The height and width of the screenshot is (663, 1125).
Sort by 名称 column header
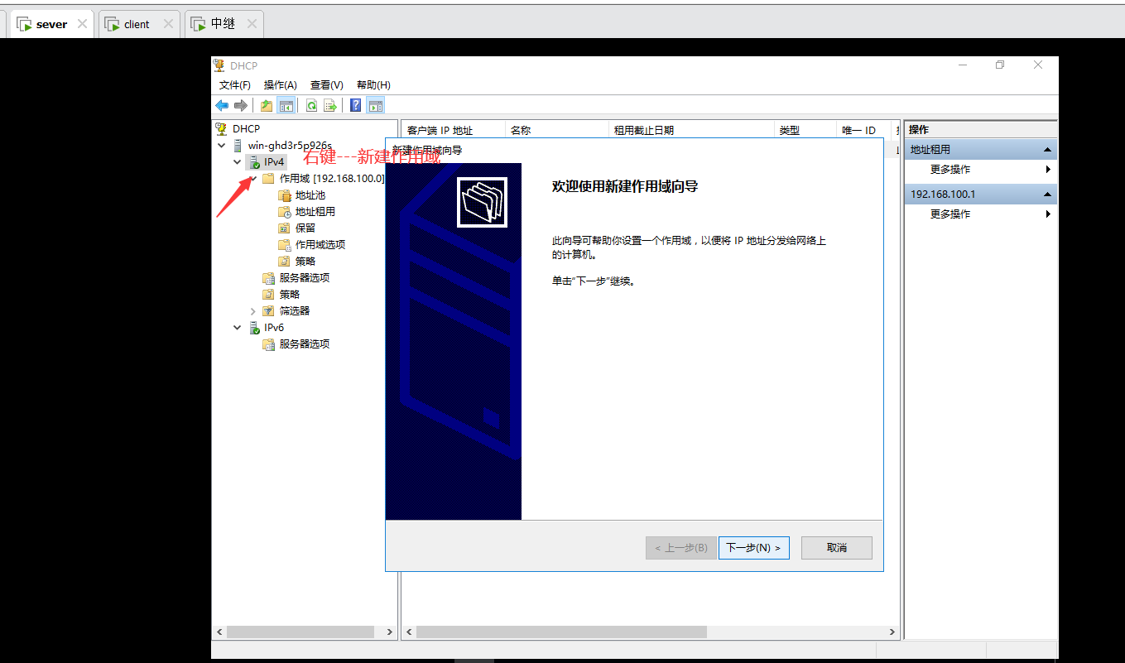[x=556, y=130]
